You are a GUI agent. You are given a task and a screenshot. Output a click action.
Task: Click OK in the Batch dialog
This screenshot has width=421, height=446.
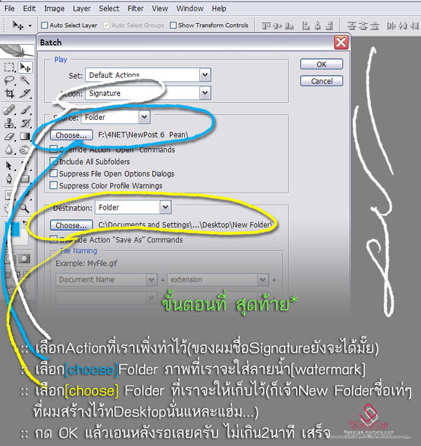point(321,65)
